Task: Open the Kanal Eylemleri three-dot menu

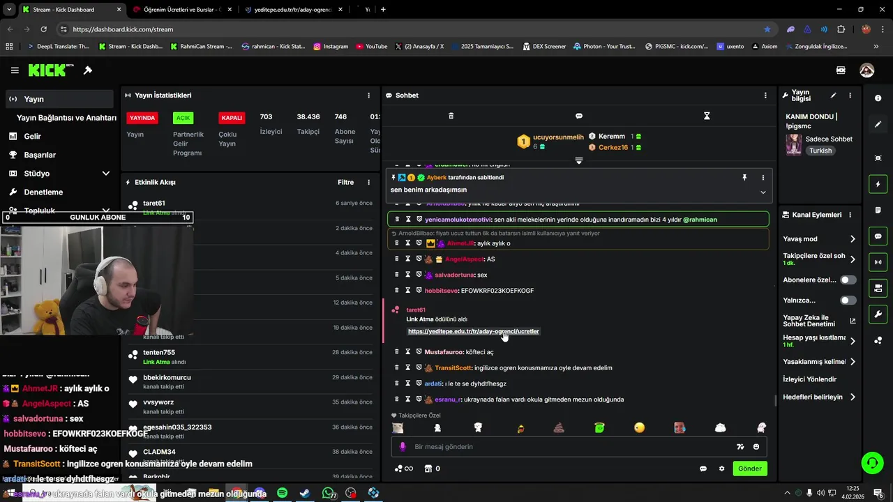Action: pos(850,215)
